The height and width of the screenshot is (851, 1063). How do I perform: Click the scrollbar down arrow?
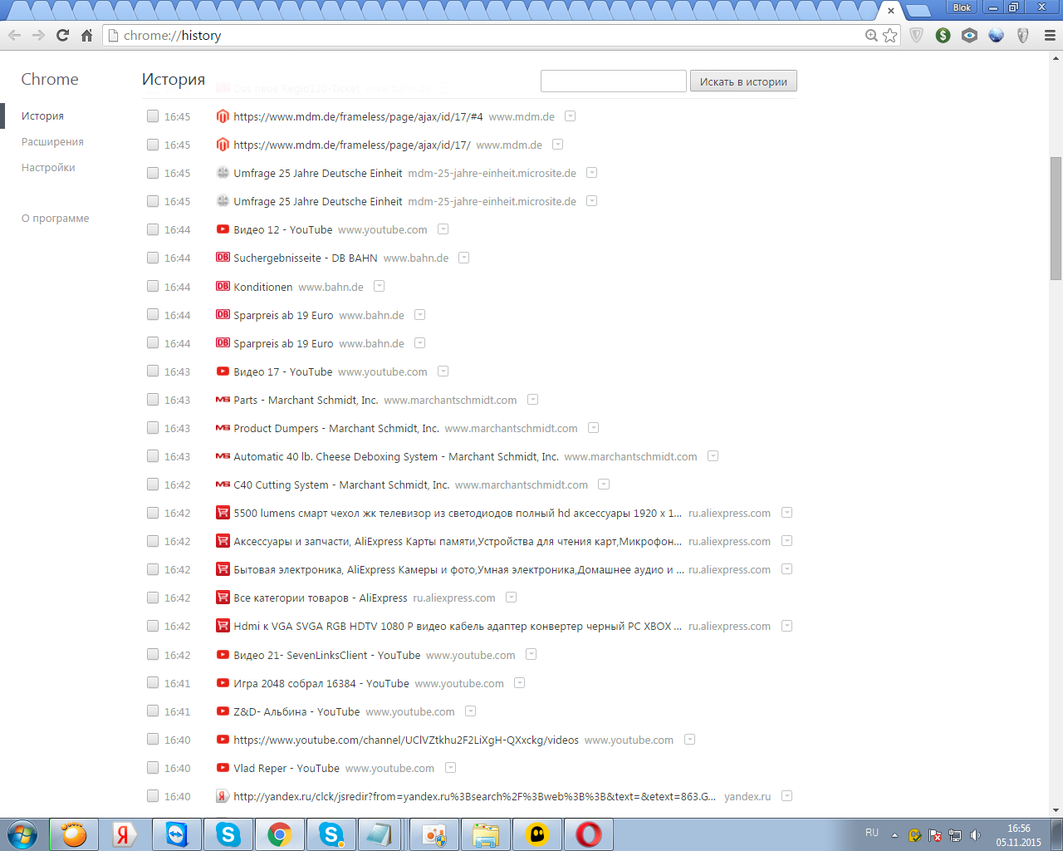coord(1056,810)
